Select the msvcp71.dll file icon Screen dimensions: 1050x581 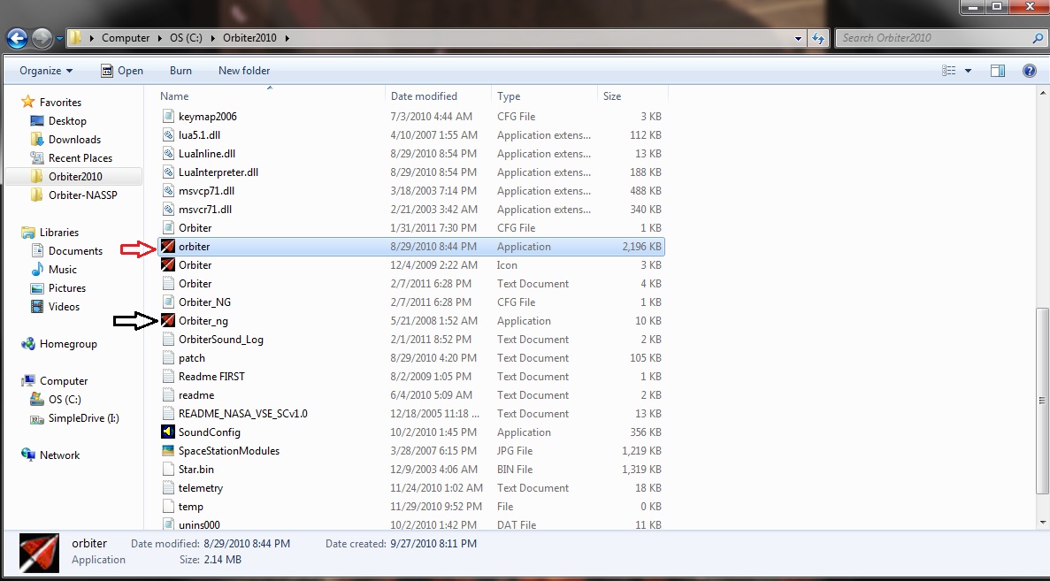pyautogui.click(x=168, y=191)
